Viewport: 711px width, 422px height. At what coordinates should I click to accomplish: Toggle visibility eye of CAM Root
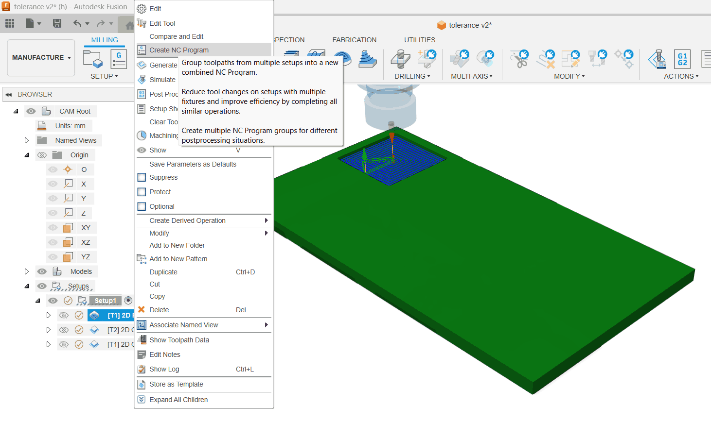[31, 111]
